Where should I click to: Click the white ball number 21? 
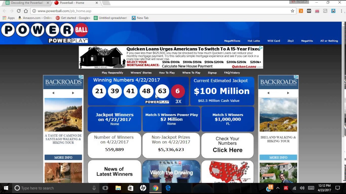pyautogui.click(x=99, y=91)
